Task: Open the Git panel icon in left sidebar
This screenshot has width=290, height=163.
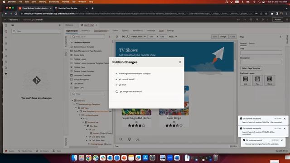Action: [6, 73]
